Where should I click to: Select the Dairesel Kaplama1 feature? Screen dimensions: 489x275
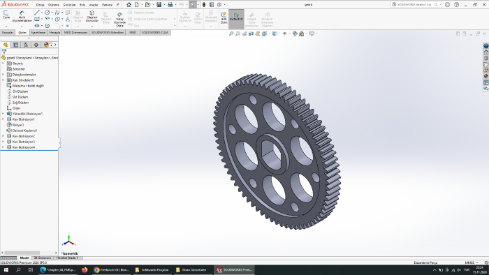pyautogui.click(x=24, y=131)
